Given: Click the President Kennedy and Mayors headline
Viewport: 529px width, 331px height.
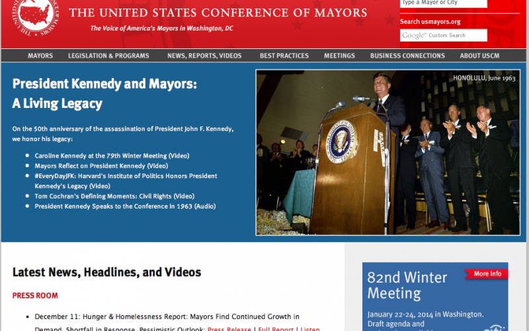Looking at the screenshot, I should (x=104, y=93).
